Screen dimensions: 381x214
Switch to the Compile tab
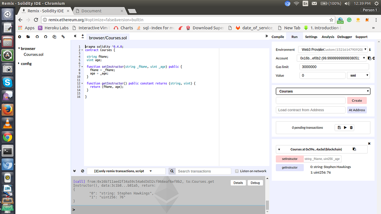[277, 37]
